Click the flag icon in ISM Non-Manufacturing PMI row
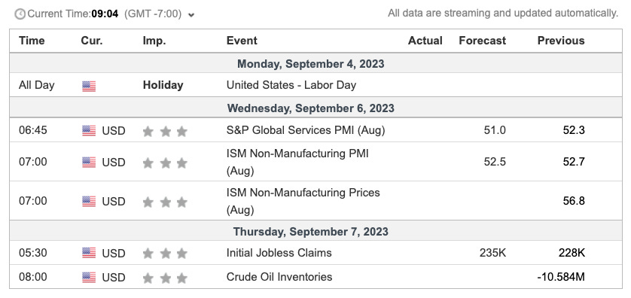 pyautogui.click(x=89, y=162)
